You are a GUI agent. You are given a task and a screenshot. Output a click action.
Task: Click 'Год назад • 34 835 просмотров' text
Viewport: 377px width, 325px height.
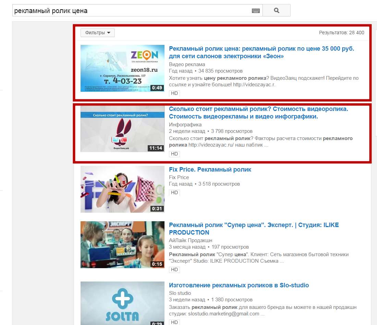coord(206,71)
